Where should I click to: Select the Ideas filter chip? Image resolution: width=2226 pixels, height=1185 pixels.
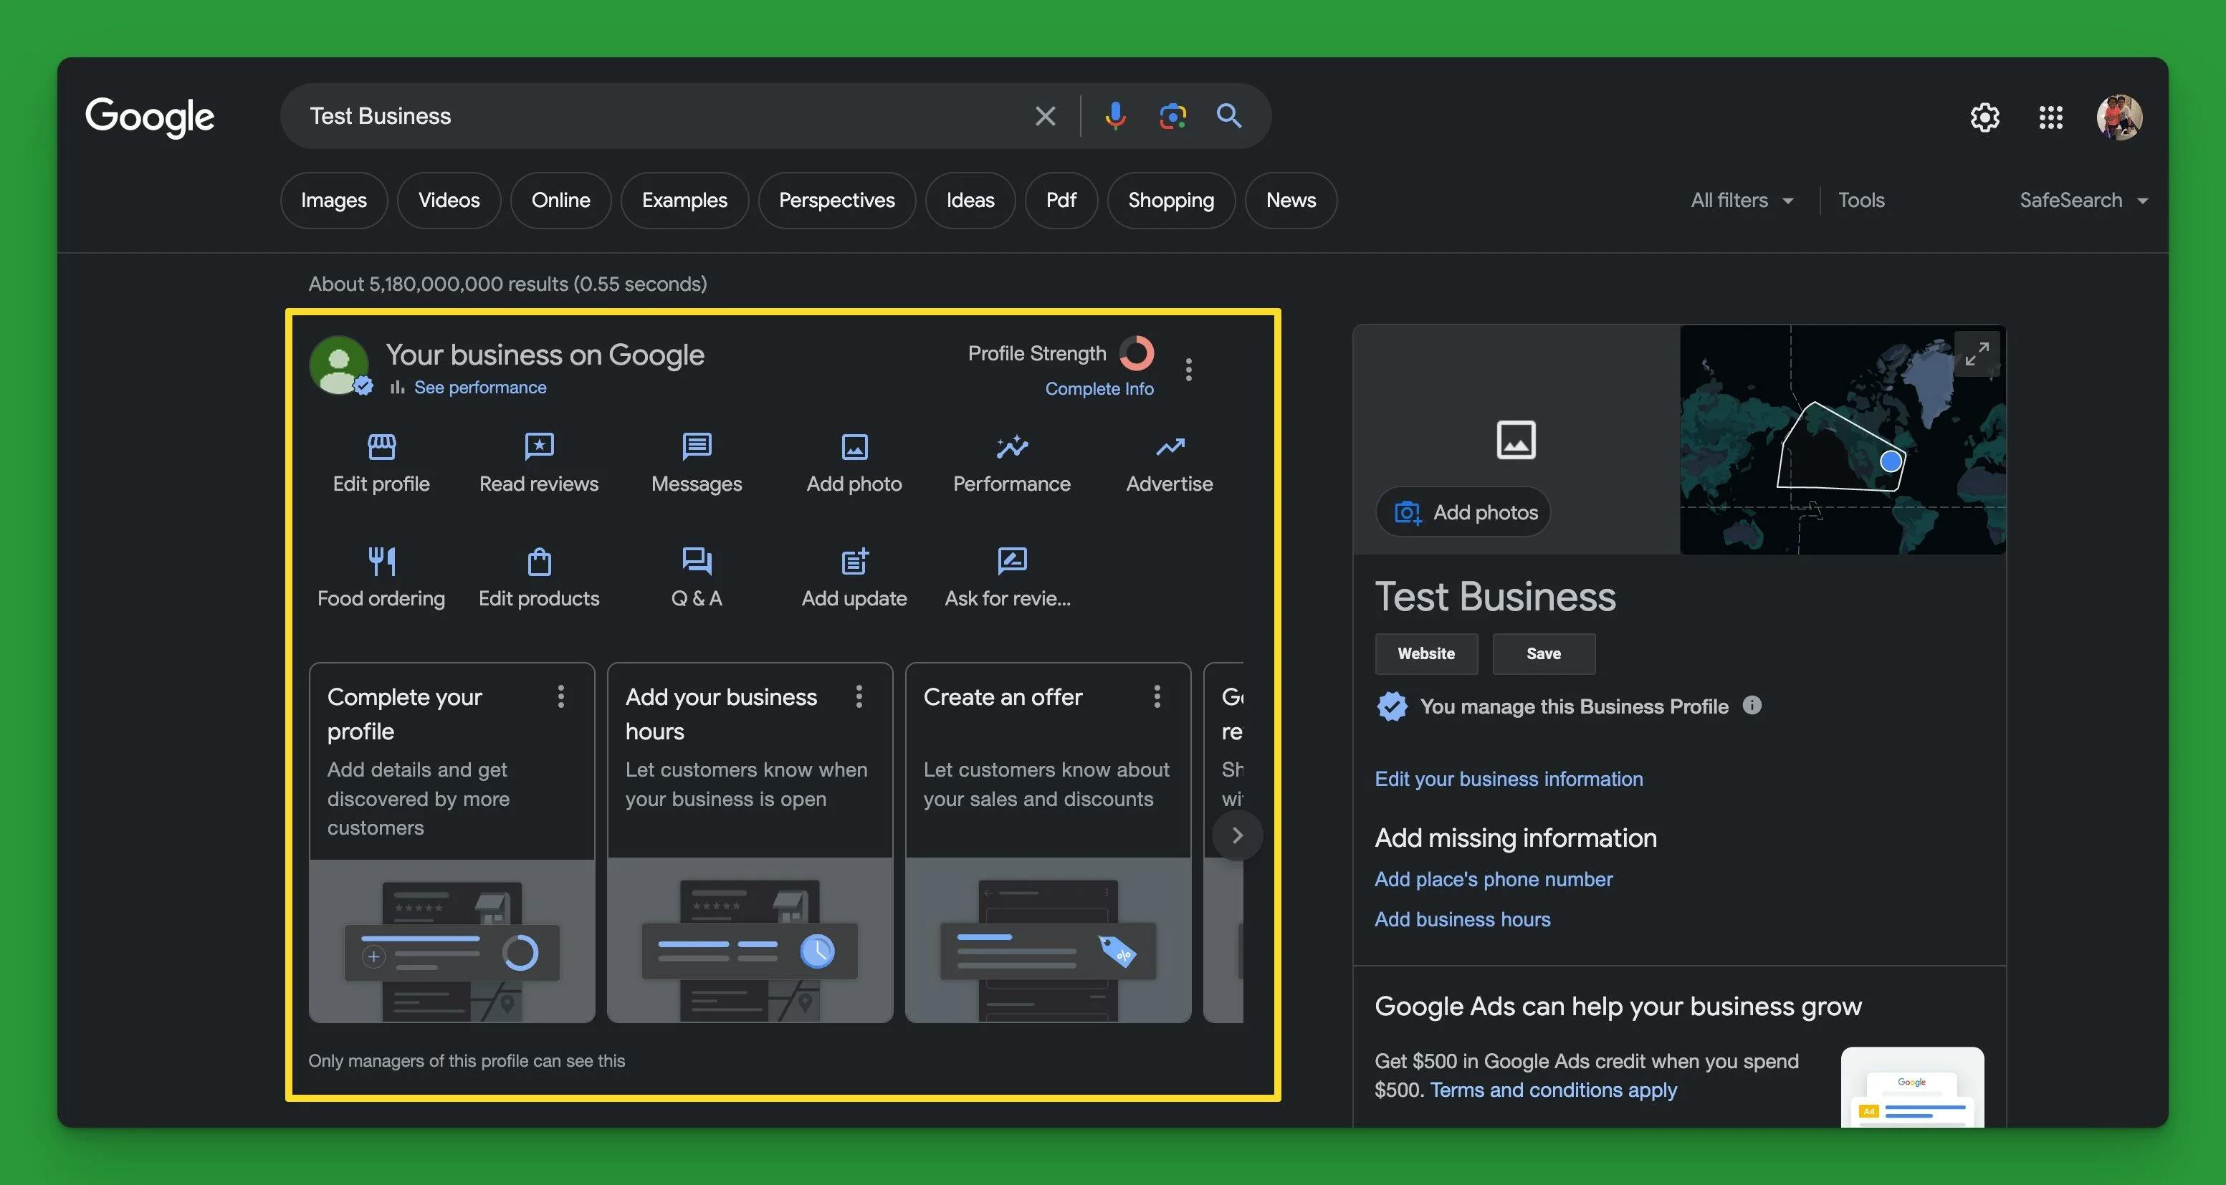coord(970,201)
